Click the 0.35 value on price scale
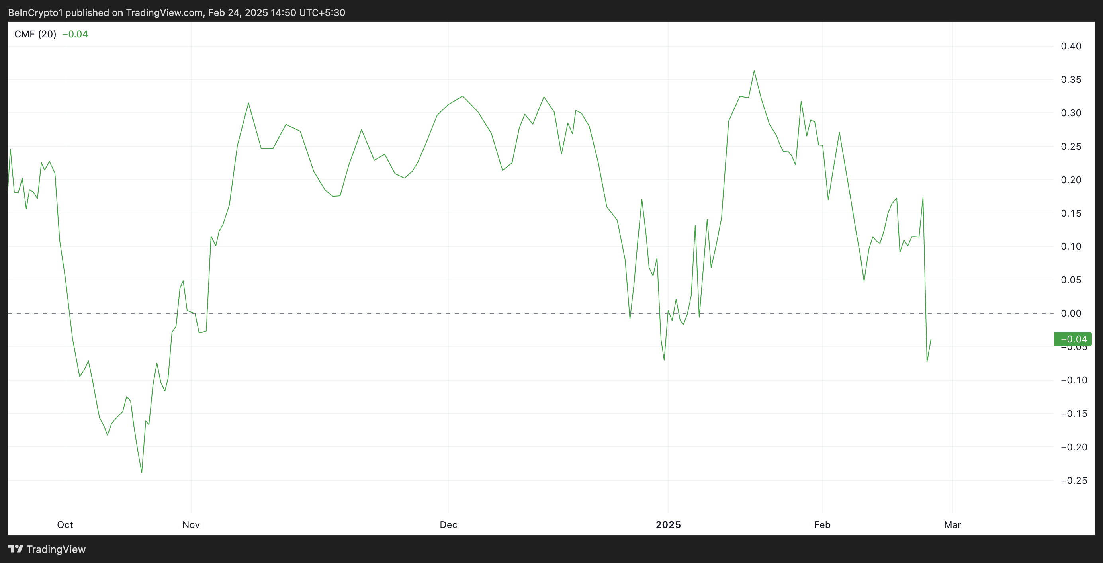The height and width of the screenshot is (563, 1103). [x=1071, y=80]
